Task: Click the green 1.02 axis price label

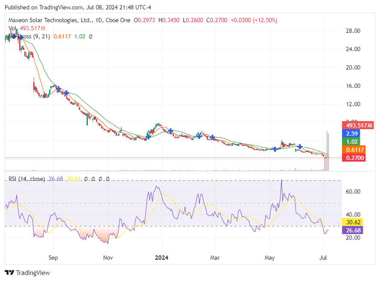Action: (x=351, y=142)
